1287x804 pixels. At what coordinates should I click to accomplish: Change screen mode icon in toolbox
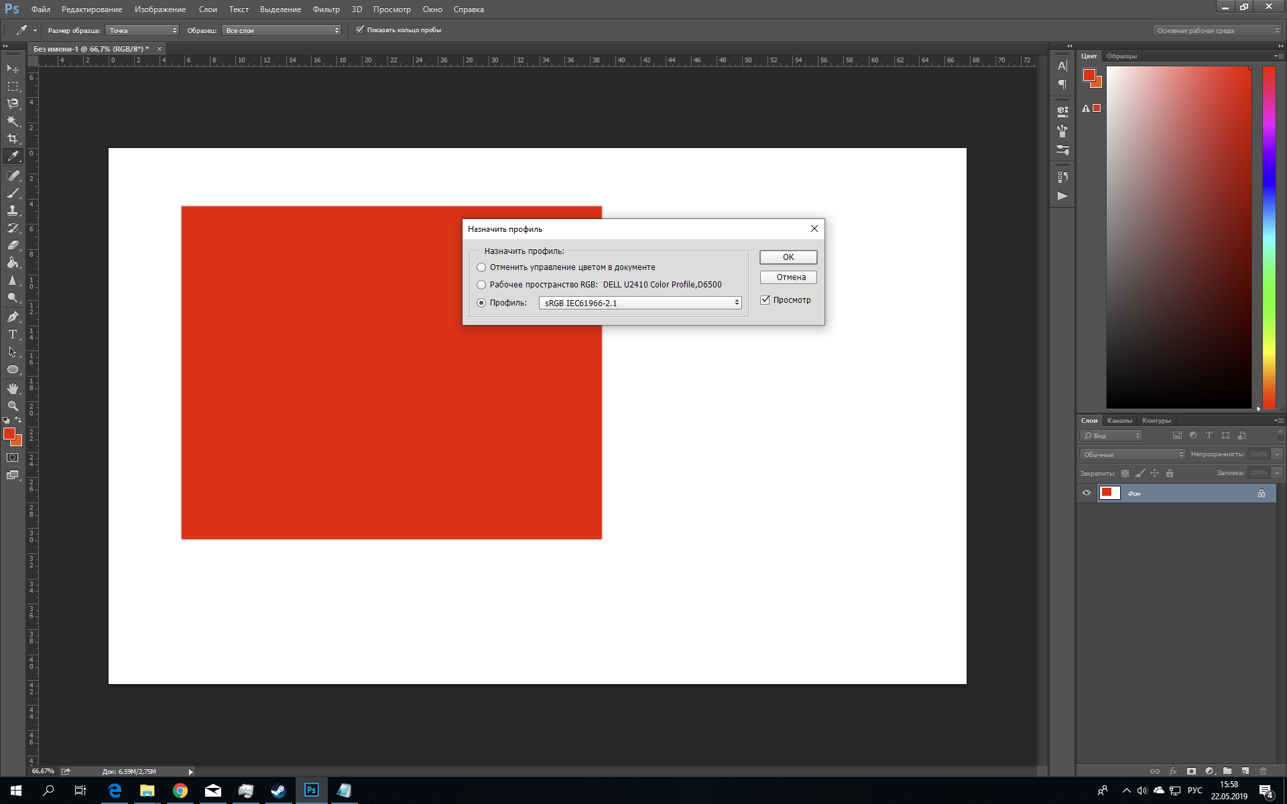coord(13,475)
